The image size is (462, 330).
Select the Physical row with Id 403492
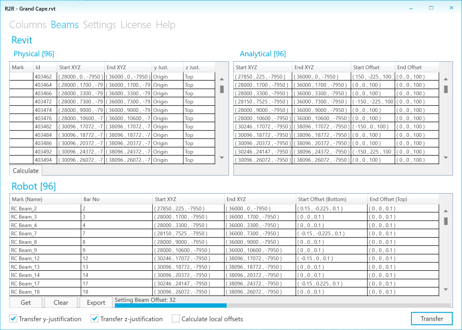click(112, 152)
